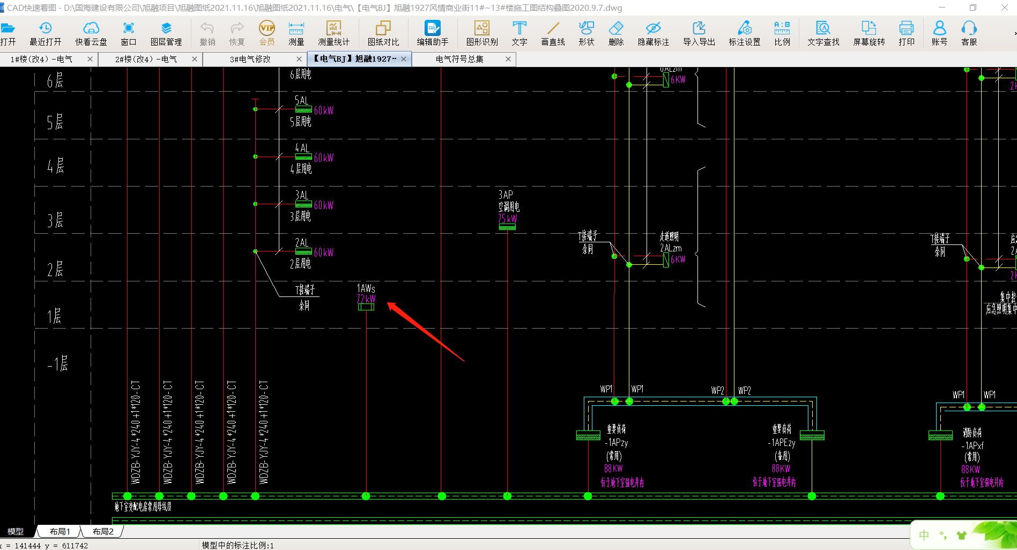Screen dimensions: 1017x550
Task: Select the 画直线 line tool
Action: (x=553, y=34)
